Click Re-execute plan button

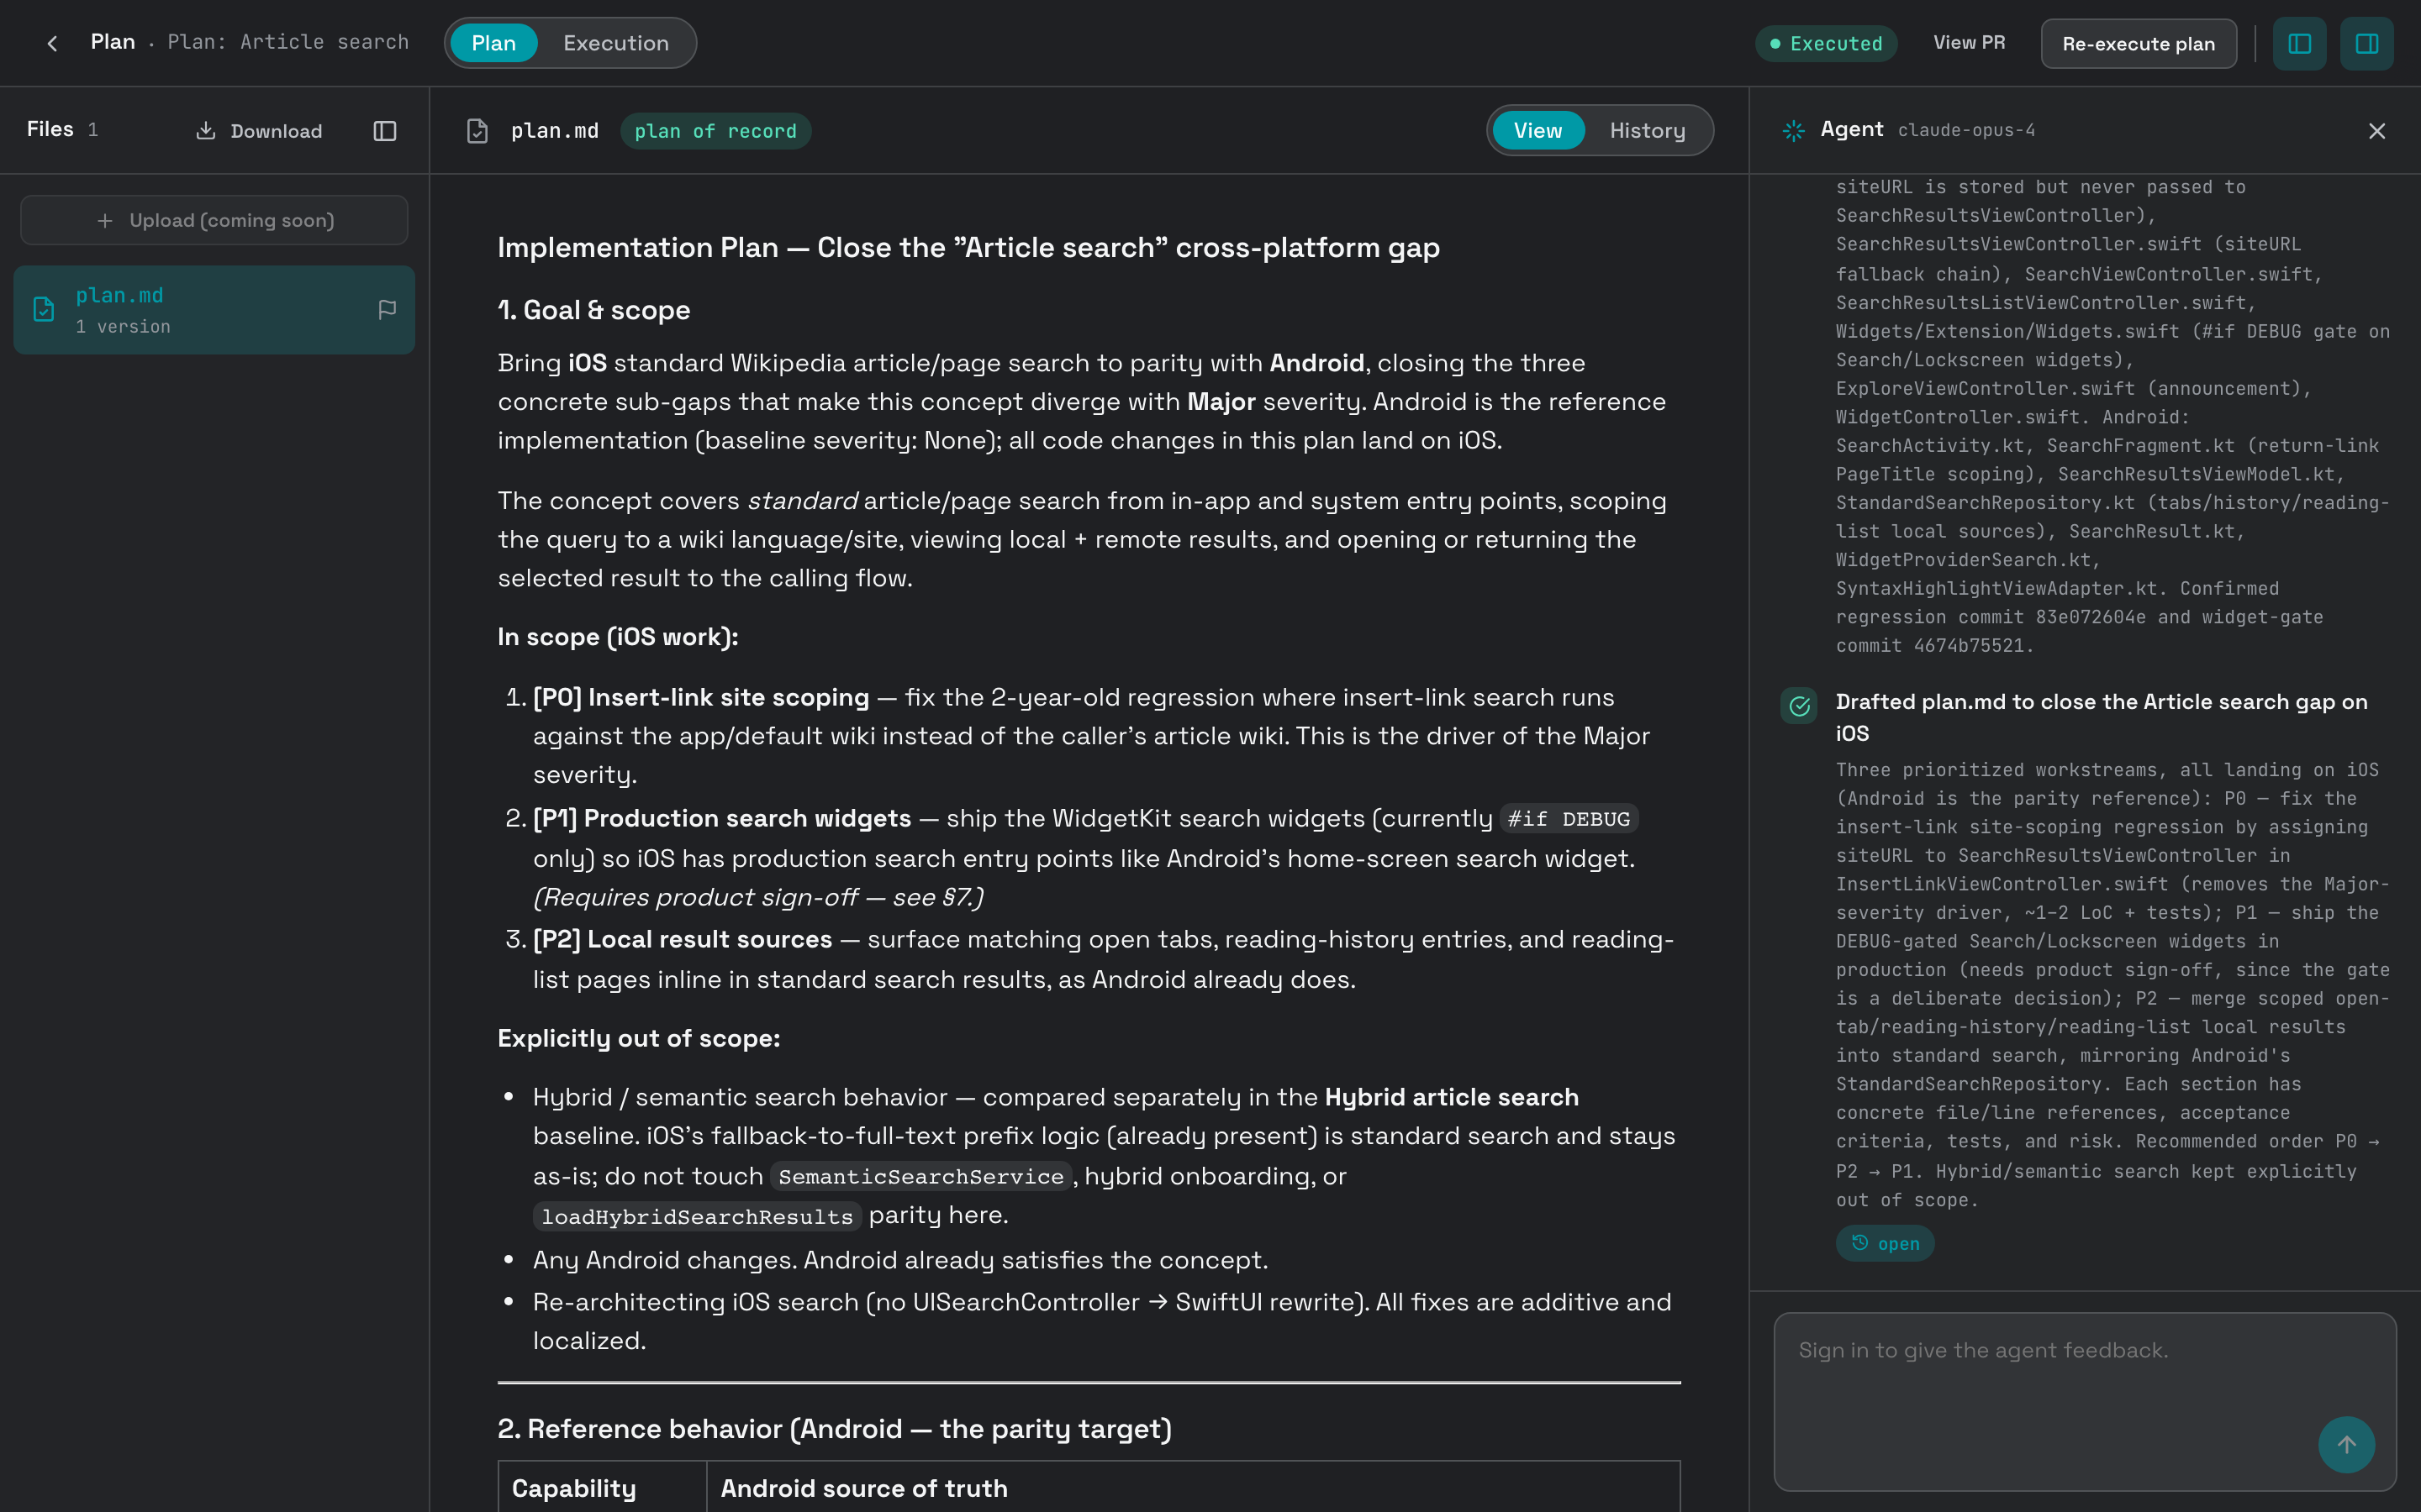tap(2138, 43)
